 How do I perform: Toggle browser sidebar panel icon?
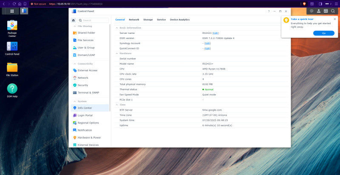point(320,4)
